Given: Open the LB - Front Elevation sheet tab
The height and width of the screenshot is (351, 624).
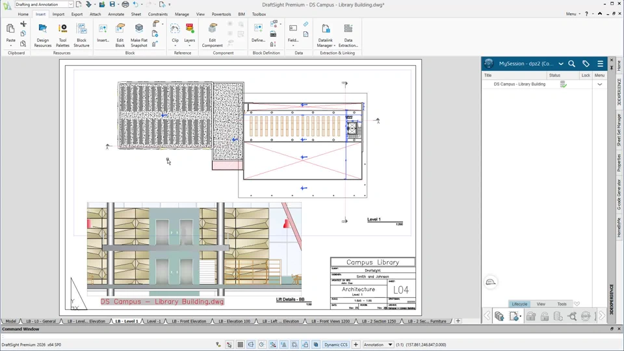Looking at the screenshot, I should click(189, 321).
